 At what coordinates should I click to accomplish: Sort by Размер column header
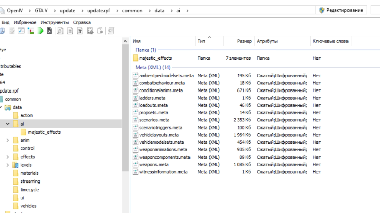[239, 41]
